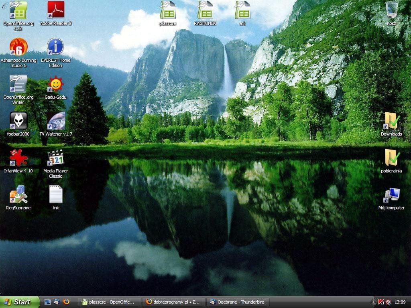This screenshot has height=308, width=411.
Task: Select the OpenOffice.org Writer shortcut
Action: point(18,84)
